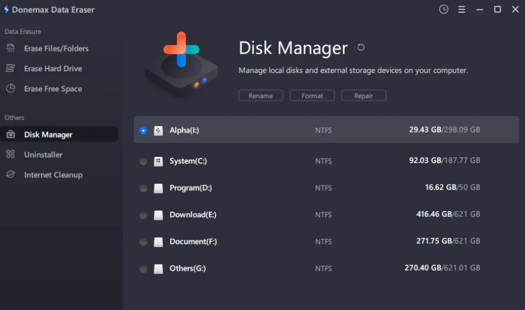Click the Erase Hard Drive sidebar icon

coord(11,69)
